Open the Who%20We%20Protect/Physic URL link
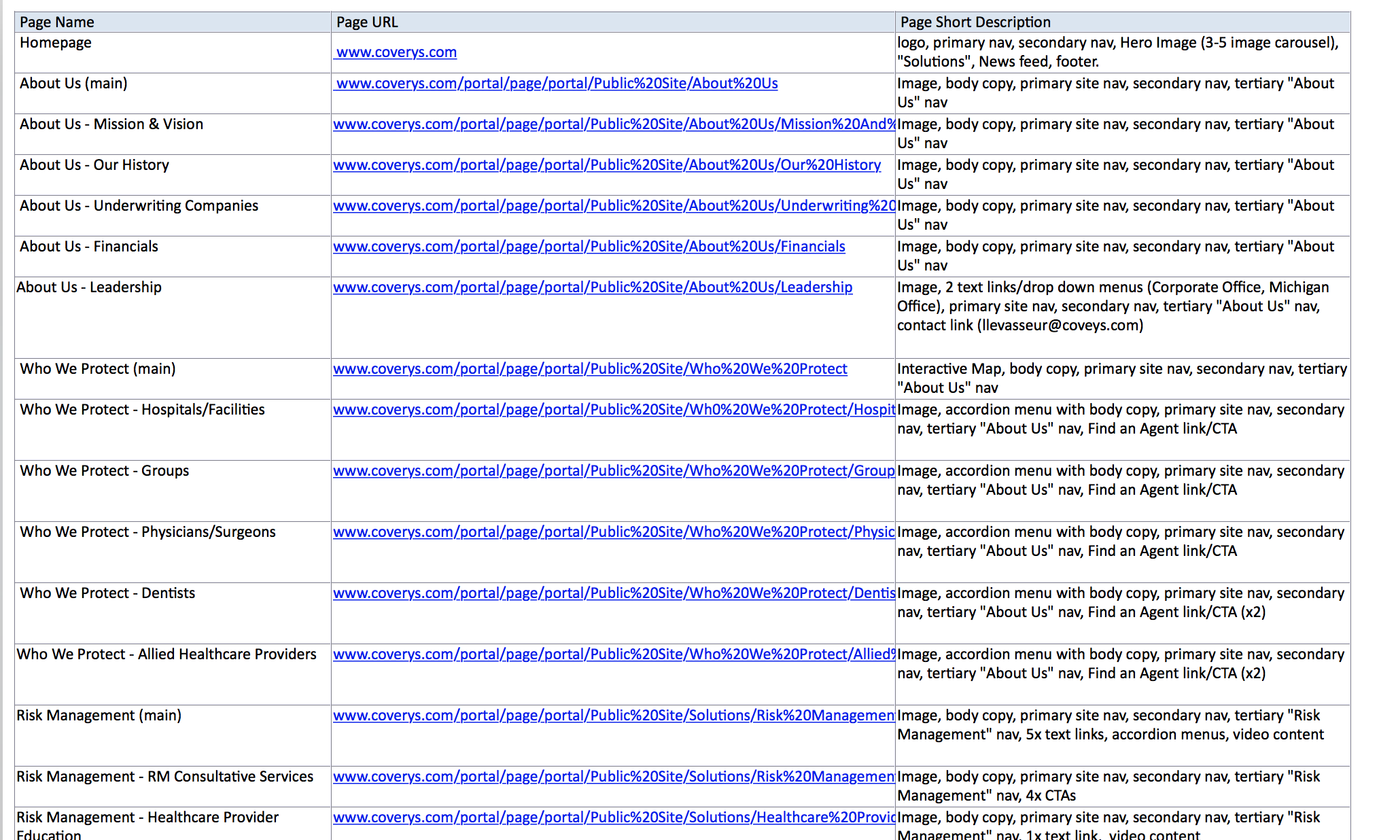The height and width of the screenshot is (840, 1396). pos(614,532)
